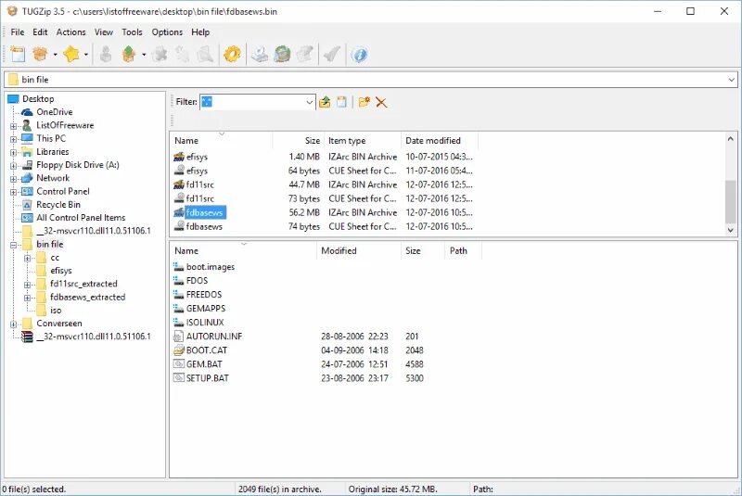The image size is (742, 496).
Task: Collapse the bin file tree node
Action: click(13, 245)
